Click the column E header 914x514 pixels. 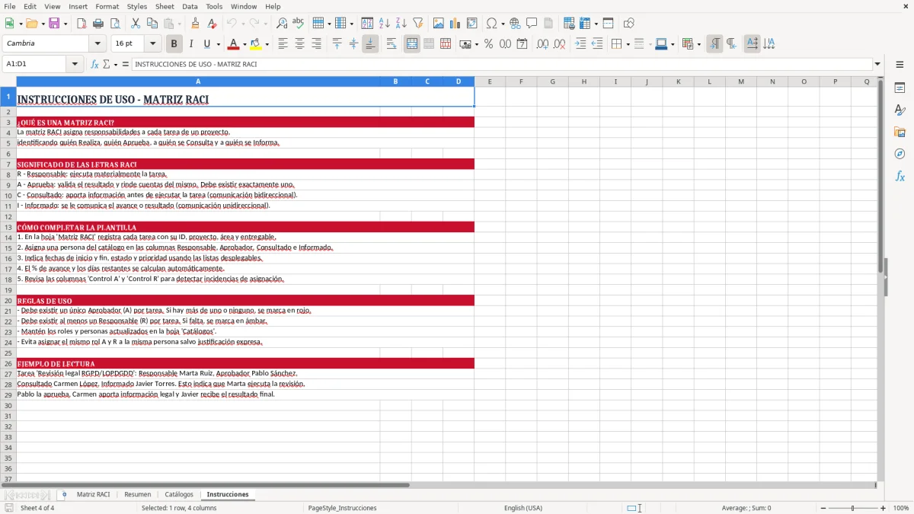click(x=490, y=81)
